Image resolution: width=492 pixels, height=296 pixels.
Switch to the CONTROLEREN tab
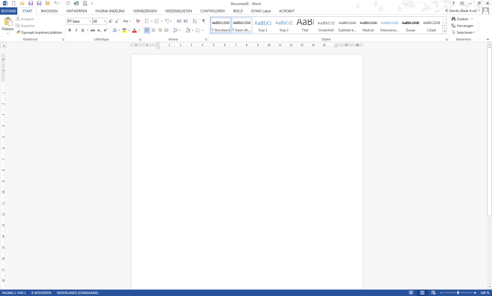pos(212,11)
